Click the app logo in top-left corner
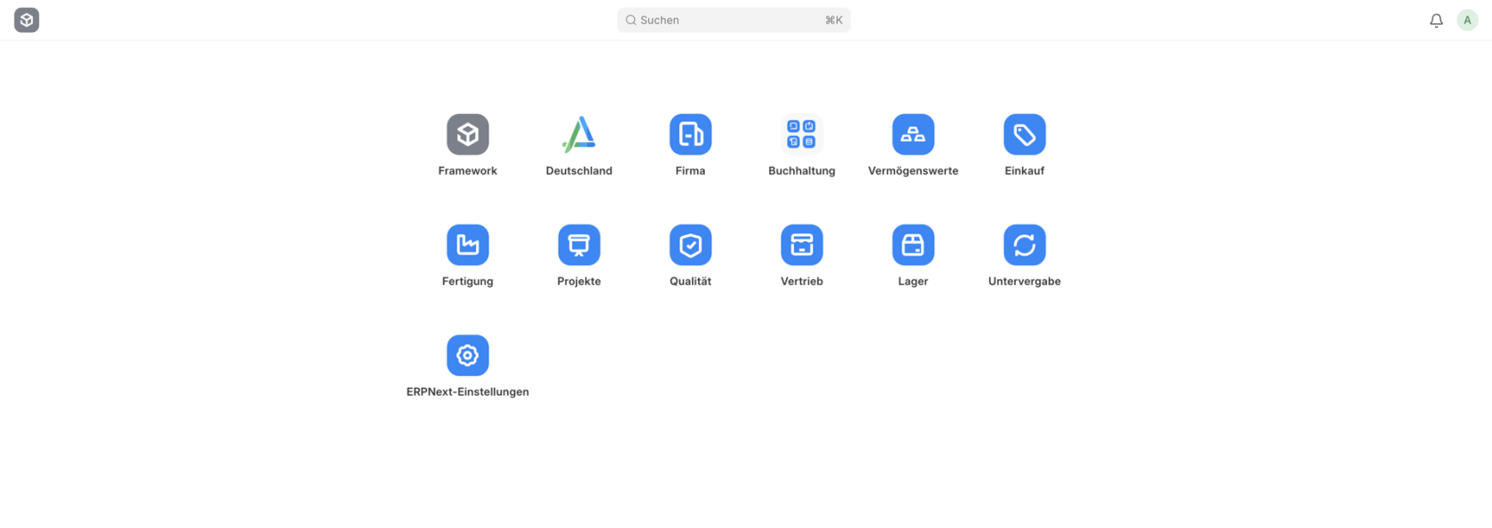This screenshot has height=528, width=1492. pyautogui.click(x=27, y=20)
